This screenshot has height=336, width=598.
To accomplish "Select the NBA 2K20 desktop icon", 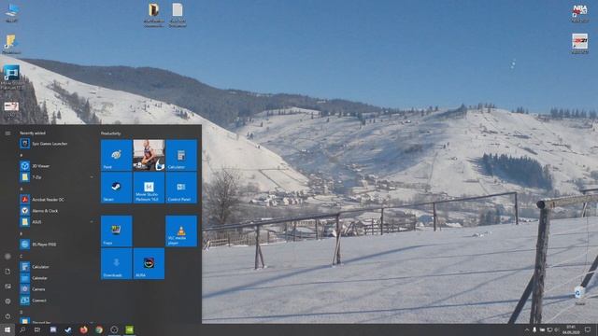I will coord(579,13).
